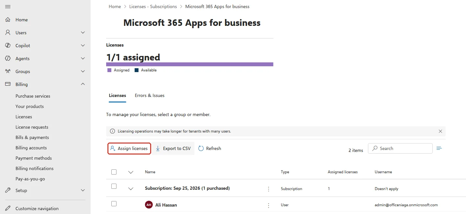The height and width of the screenshot is (214, 466).
Task: Expand the Users menu chevron
Action: click(83, 33)
